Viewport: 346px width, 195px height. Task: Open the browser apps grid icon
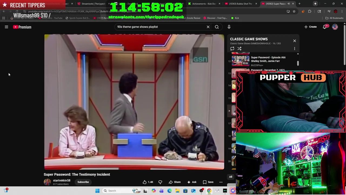tap(4, 18)
